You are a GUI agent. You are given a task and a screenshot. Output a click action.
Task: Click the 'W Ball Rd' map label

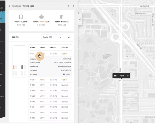pyautogui.click(x=145, y=6)
